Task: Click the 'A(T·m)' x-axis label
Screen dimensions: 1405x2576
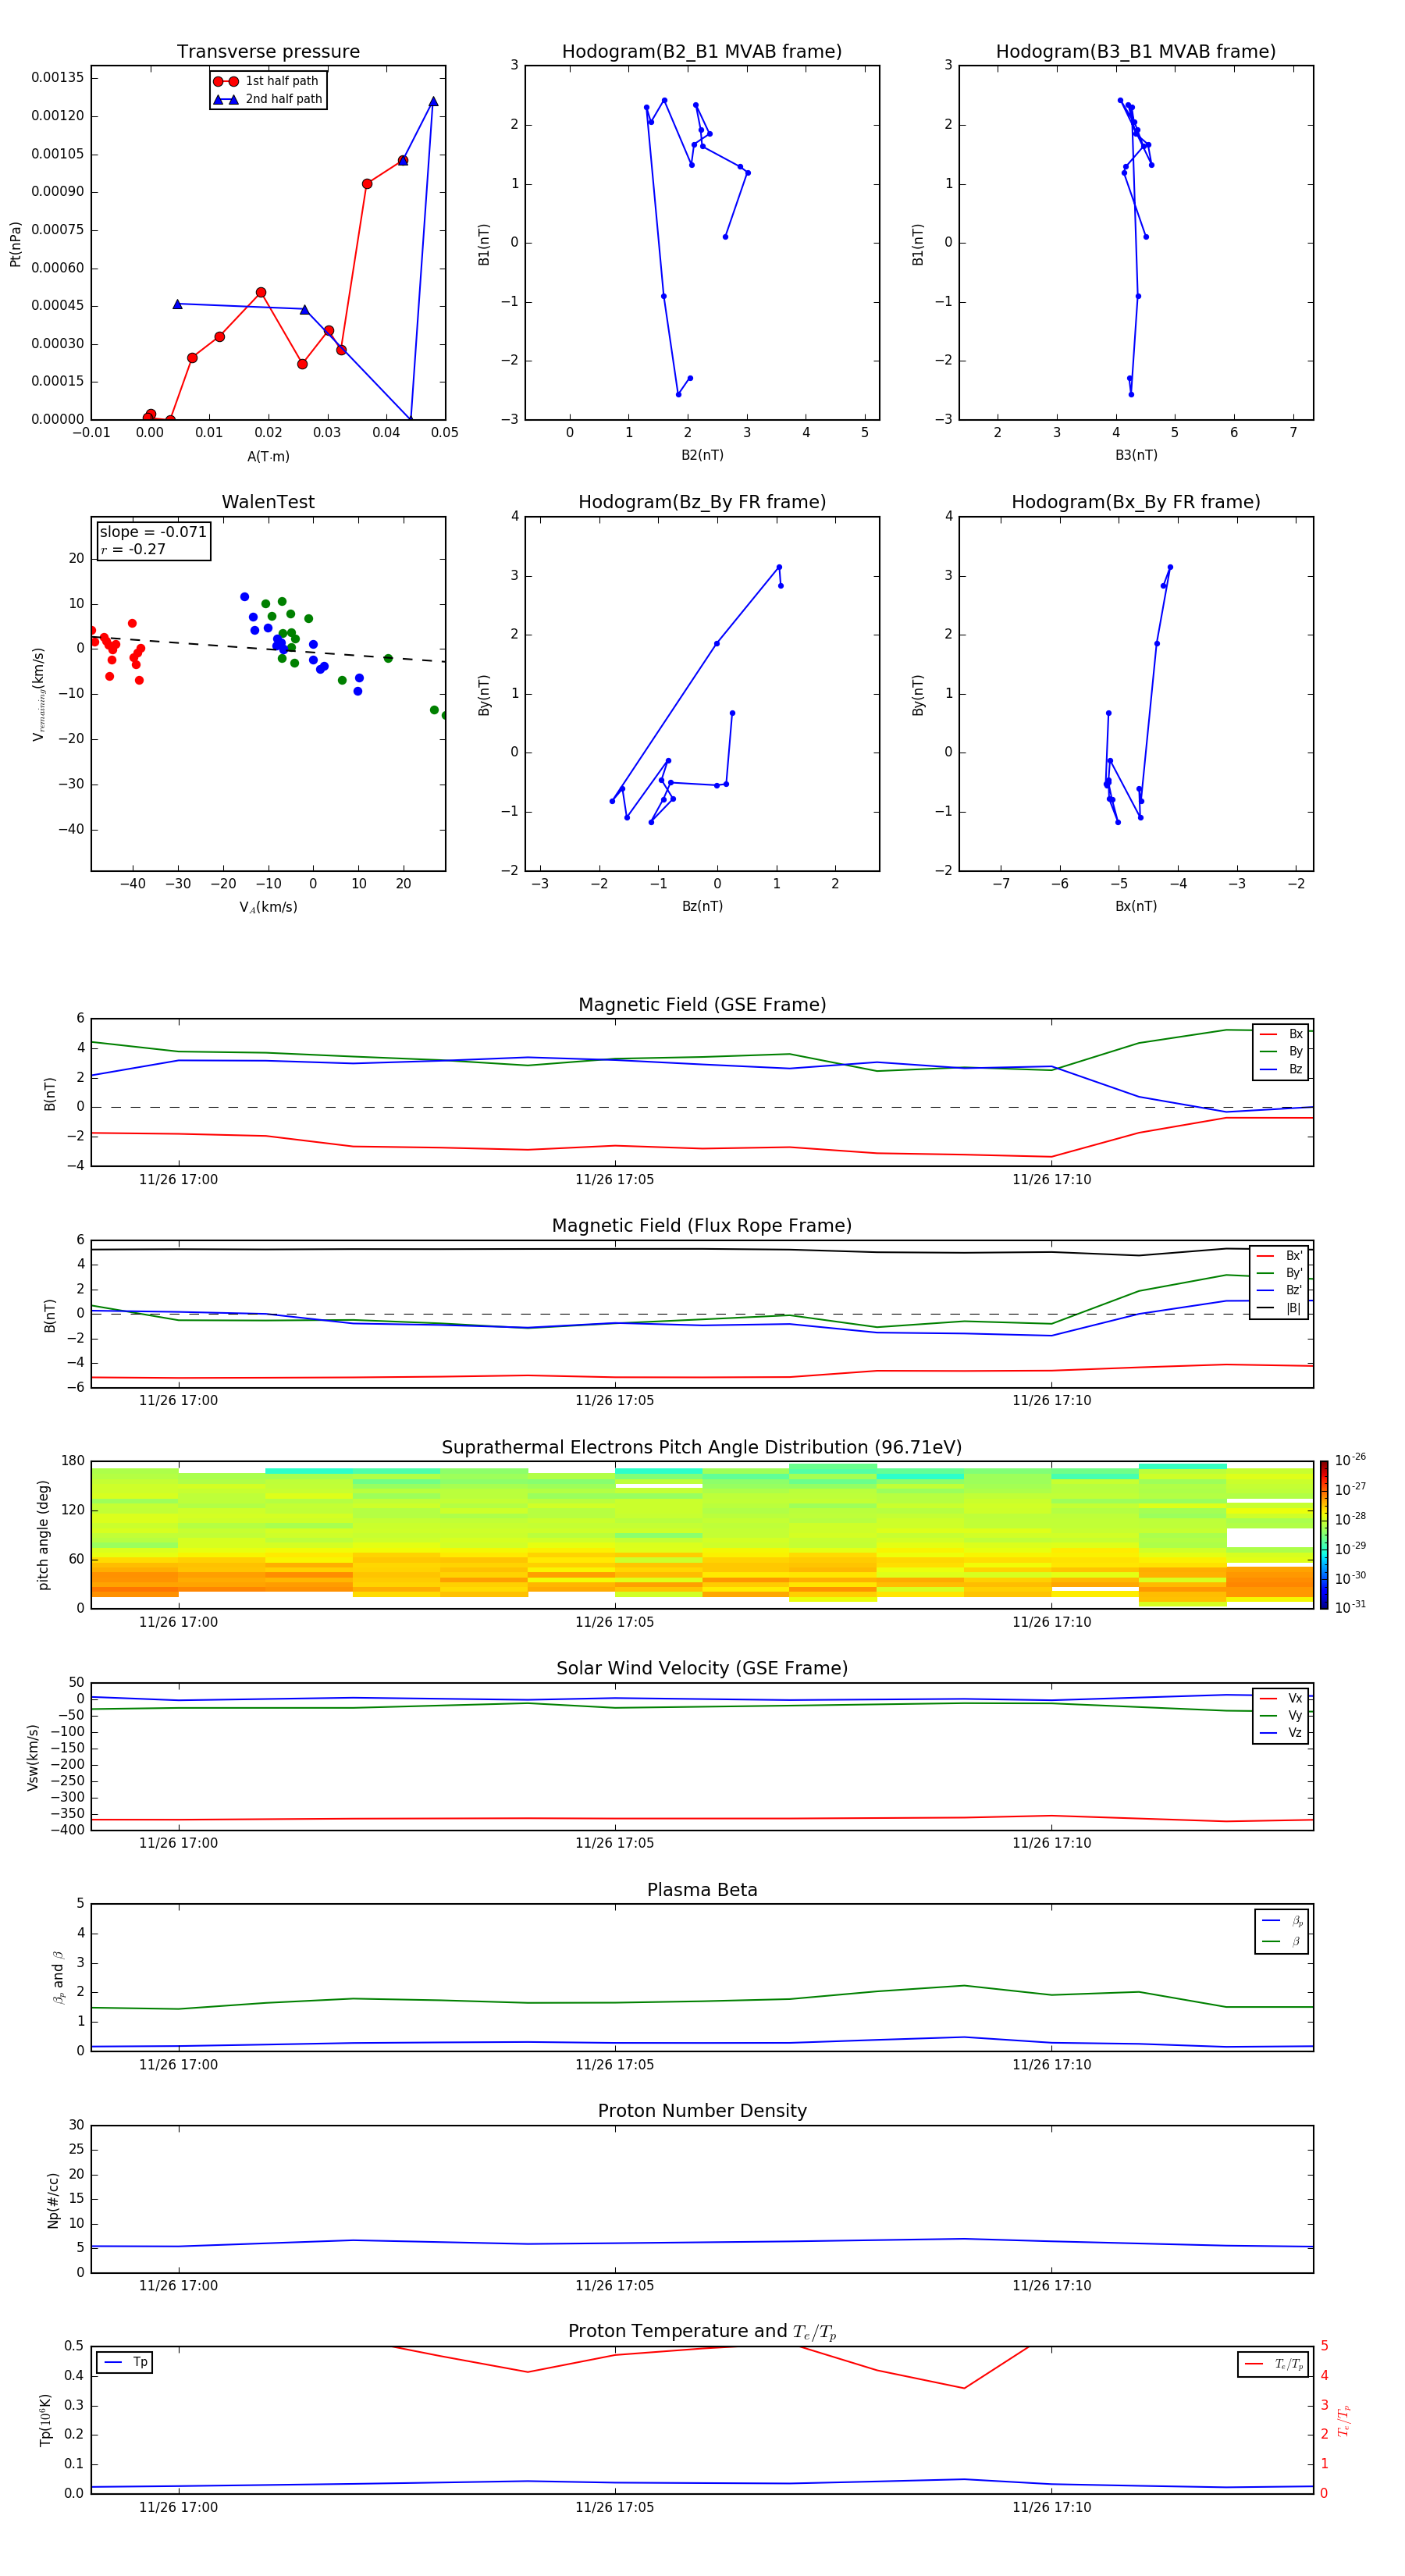Action: [x=268, y=456]
